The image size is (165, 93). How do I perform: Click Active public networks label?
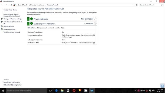(35, 40)
